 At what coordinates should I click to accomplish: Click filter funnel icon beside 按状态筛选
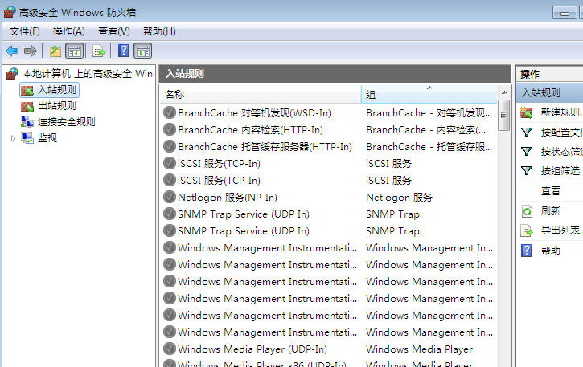point(527,152)
